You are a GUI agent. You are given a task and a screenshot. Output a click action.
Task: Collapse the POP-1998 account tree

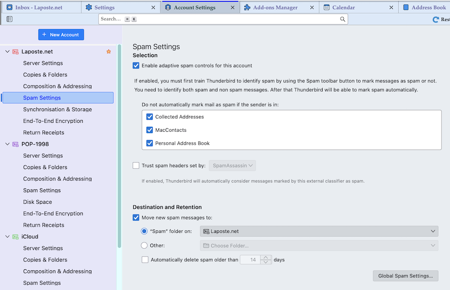(7, 144)
